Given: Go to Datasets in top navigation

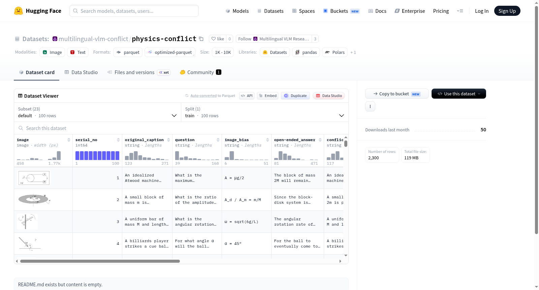Looking at the screenshot, I should click(x=270, y=11).
